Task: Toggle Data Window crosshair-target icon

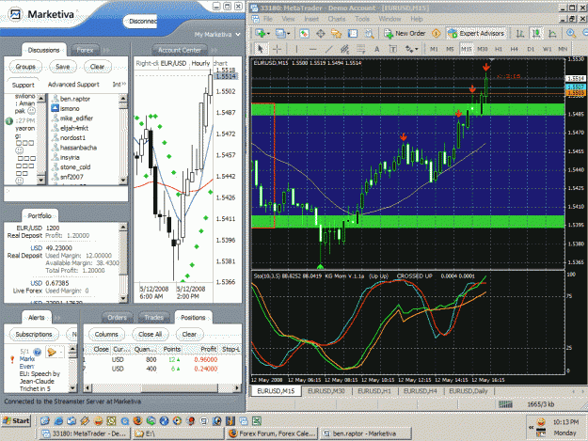Action: (x=321, y=33)
